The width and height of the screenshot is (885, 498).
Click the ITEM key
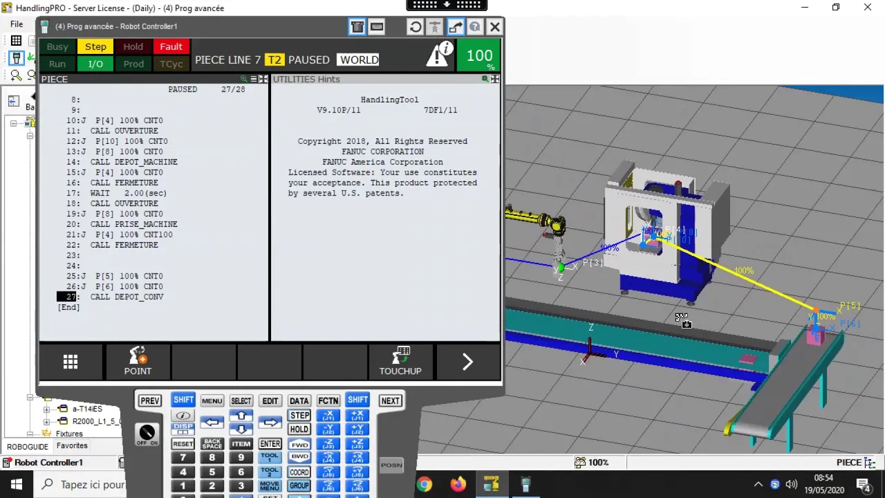click(241, 444)
